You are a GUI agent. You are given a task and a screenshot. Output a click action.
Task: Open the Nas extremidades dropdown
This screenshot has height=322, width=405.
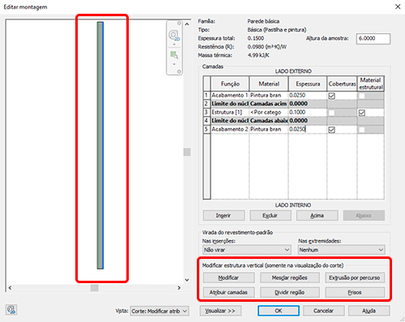point(342,250)
